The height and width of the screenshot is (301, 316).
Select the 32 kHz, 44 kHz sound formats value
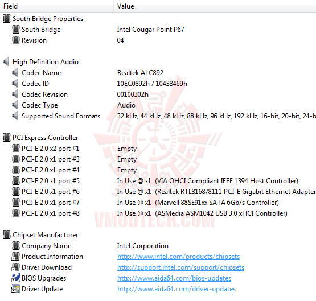(216, 116)
